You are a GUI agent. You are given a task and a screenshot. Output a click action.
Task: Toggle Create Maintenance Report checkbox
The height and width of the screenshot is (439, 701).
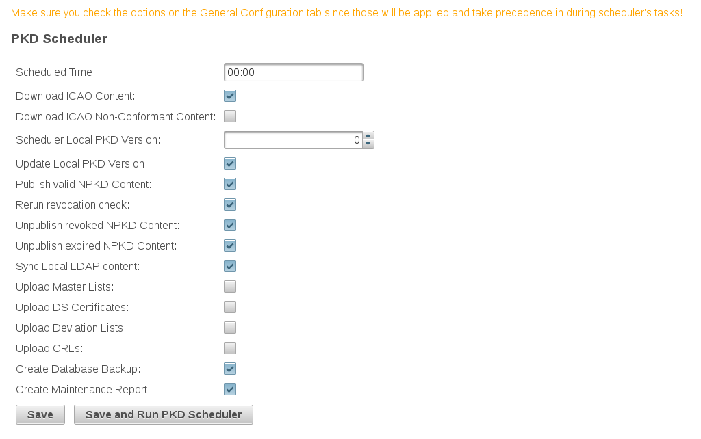tap(230, 389)
